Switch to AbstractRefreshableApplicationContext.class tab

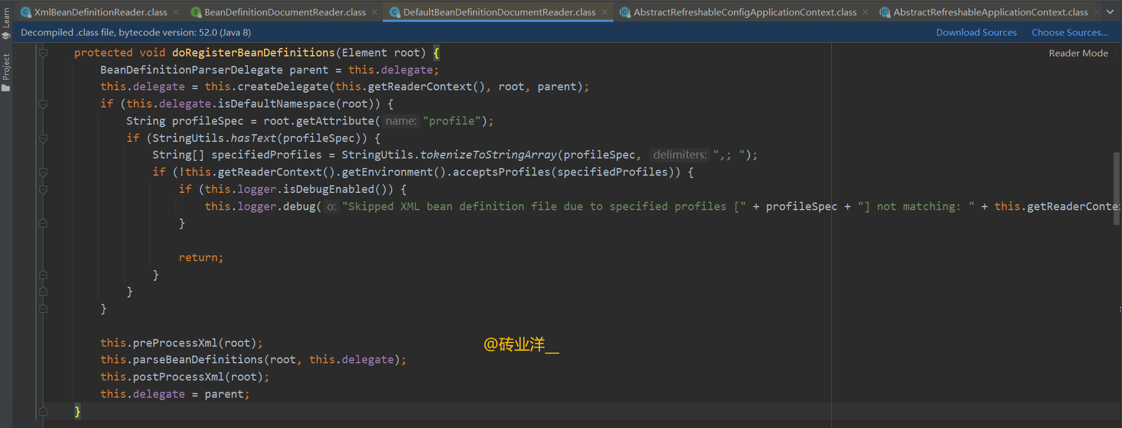click(990, 12)
